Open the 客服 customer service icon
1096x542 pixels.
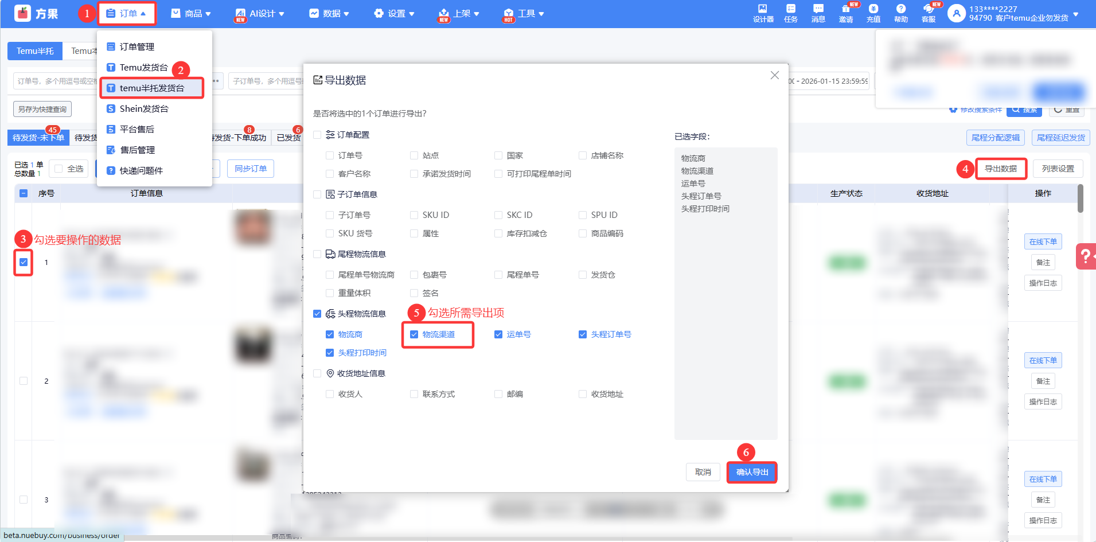[x=928, y=13]
